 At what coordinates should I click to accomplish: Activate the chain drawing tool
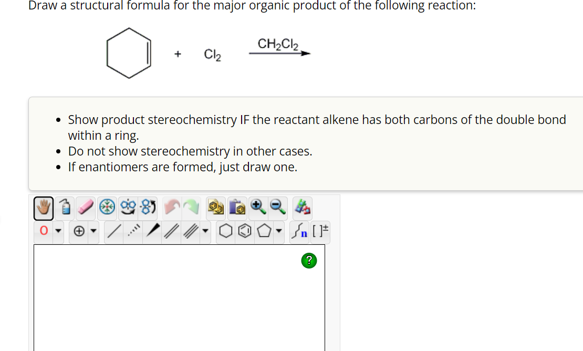[299, 231]
